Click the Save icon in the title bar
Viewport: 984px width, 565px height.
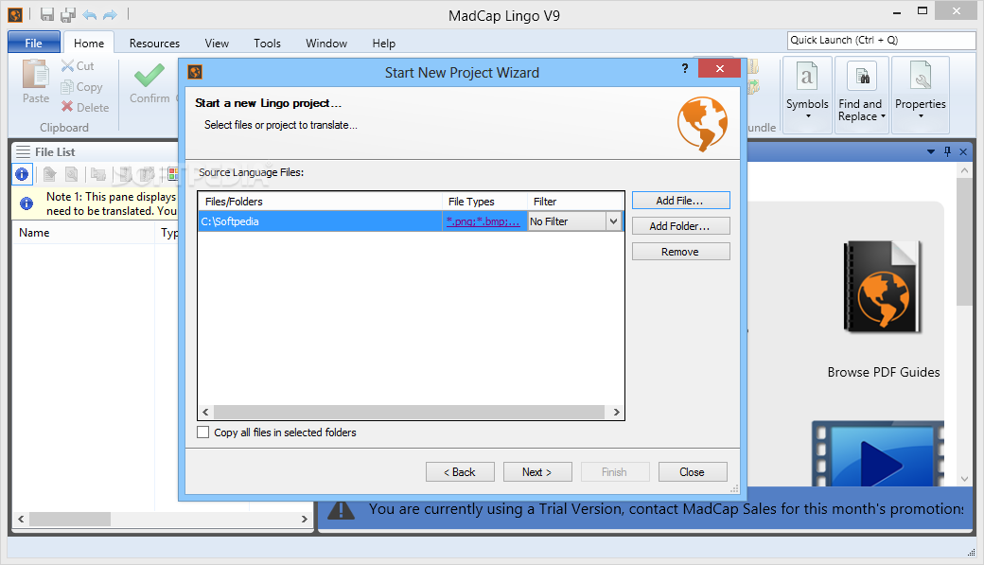pos(47,14)
